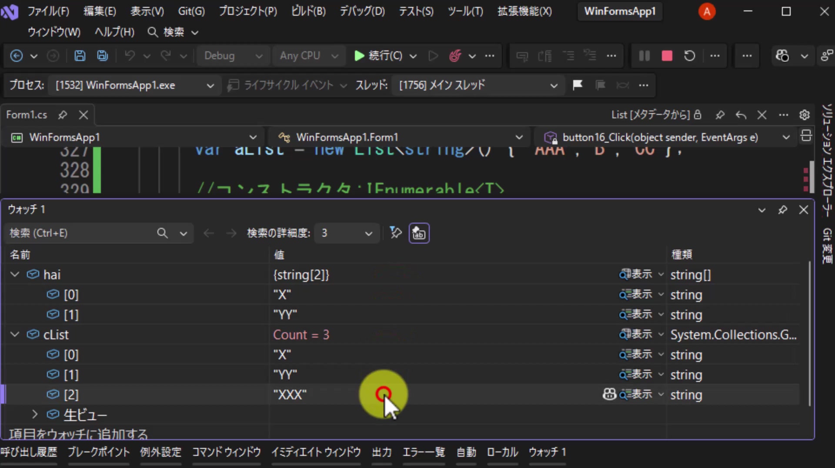Image resolution: width=835 pixels, height=468 pixels.
Task: Switch to ブレークポイント tab
Action: 99,452
